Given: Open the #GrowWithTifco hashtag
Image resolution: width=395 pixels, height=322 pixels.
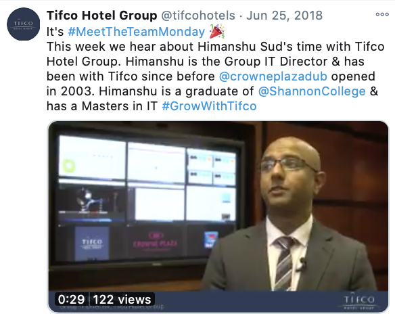Looking at the screenshot, I should point(209,106).
